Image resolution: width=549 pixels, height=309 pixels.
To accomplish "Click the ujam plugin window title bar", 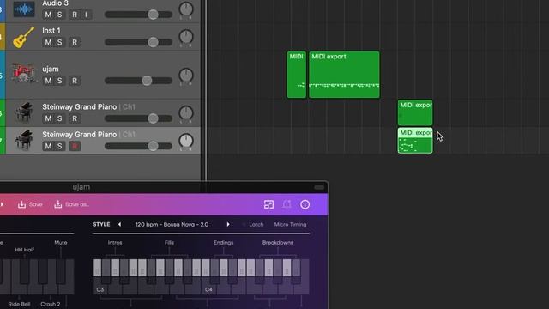I will pos(164,187).
